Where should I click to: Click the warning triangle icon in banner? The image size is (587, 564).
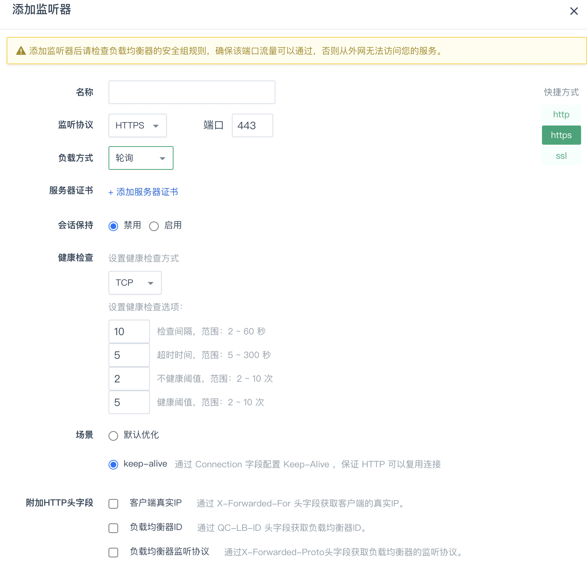[x=21, y=51]
